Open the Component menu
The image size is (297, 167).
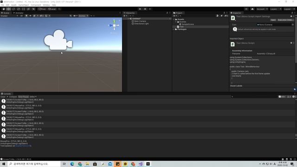tap(36, 5)
